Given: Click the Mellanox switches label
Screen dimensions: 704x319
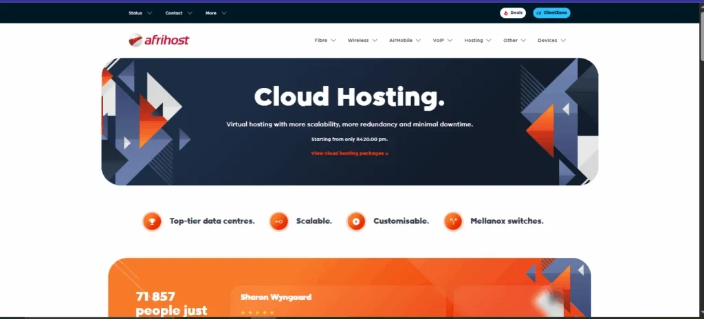Looking at the screenshot, I should 507,221.
